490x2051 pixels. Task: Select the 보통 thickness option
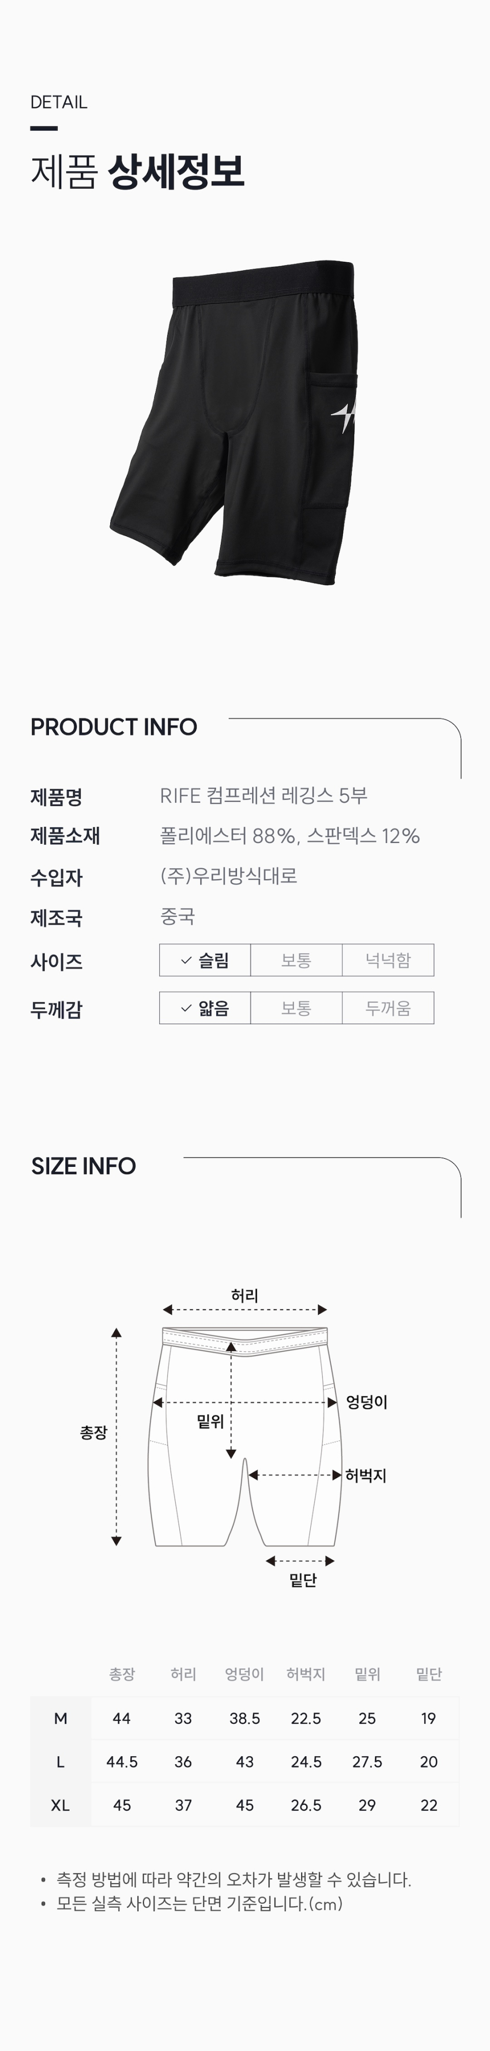coord(296,1008)
